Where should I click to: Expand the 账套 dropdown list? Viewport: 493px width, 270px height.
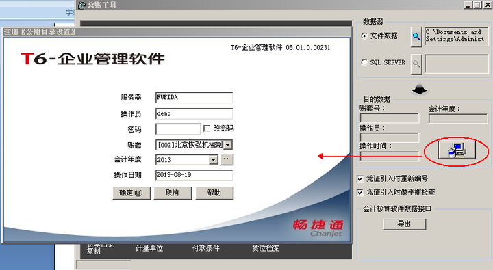pyautogui.click(x=228, y=145)
